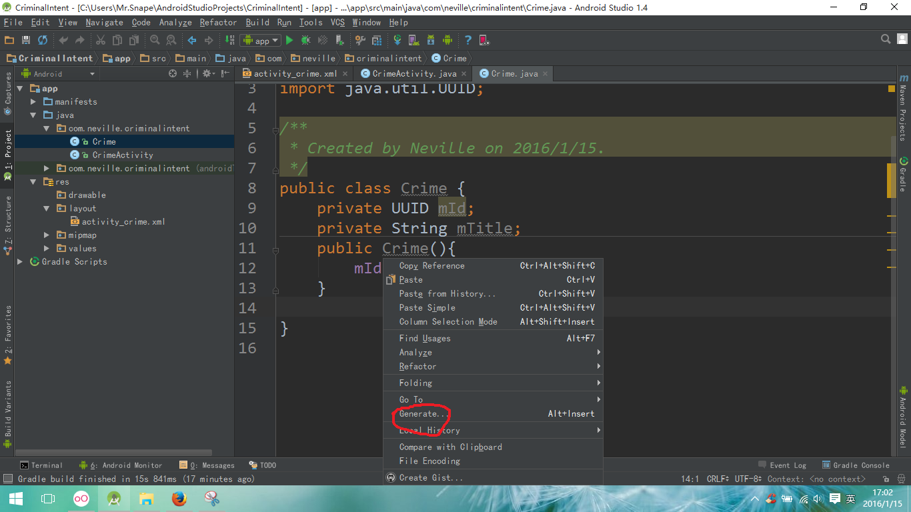
Task: Click the Synchronize toolbar icon
Action: coord(43,41)
